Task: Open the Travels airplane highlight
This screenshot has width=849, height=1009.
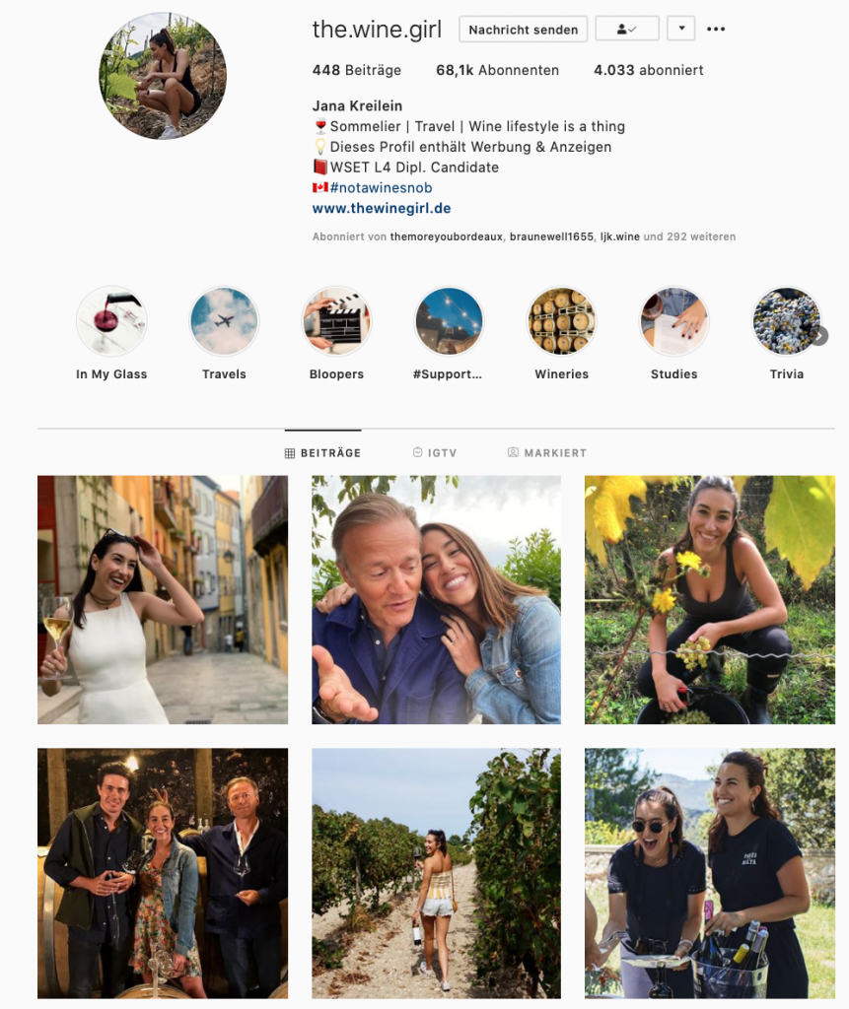Action: coord(224,321)
